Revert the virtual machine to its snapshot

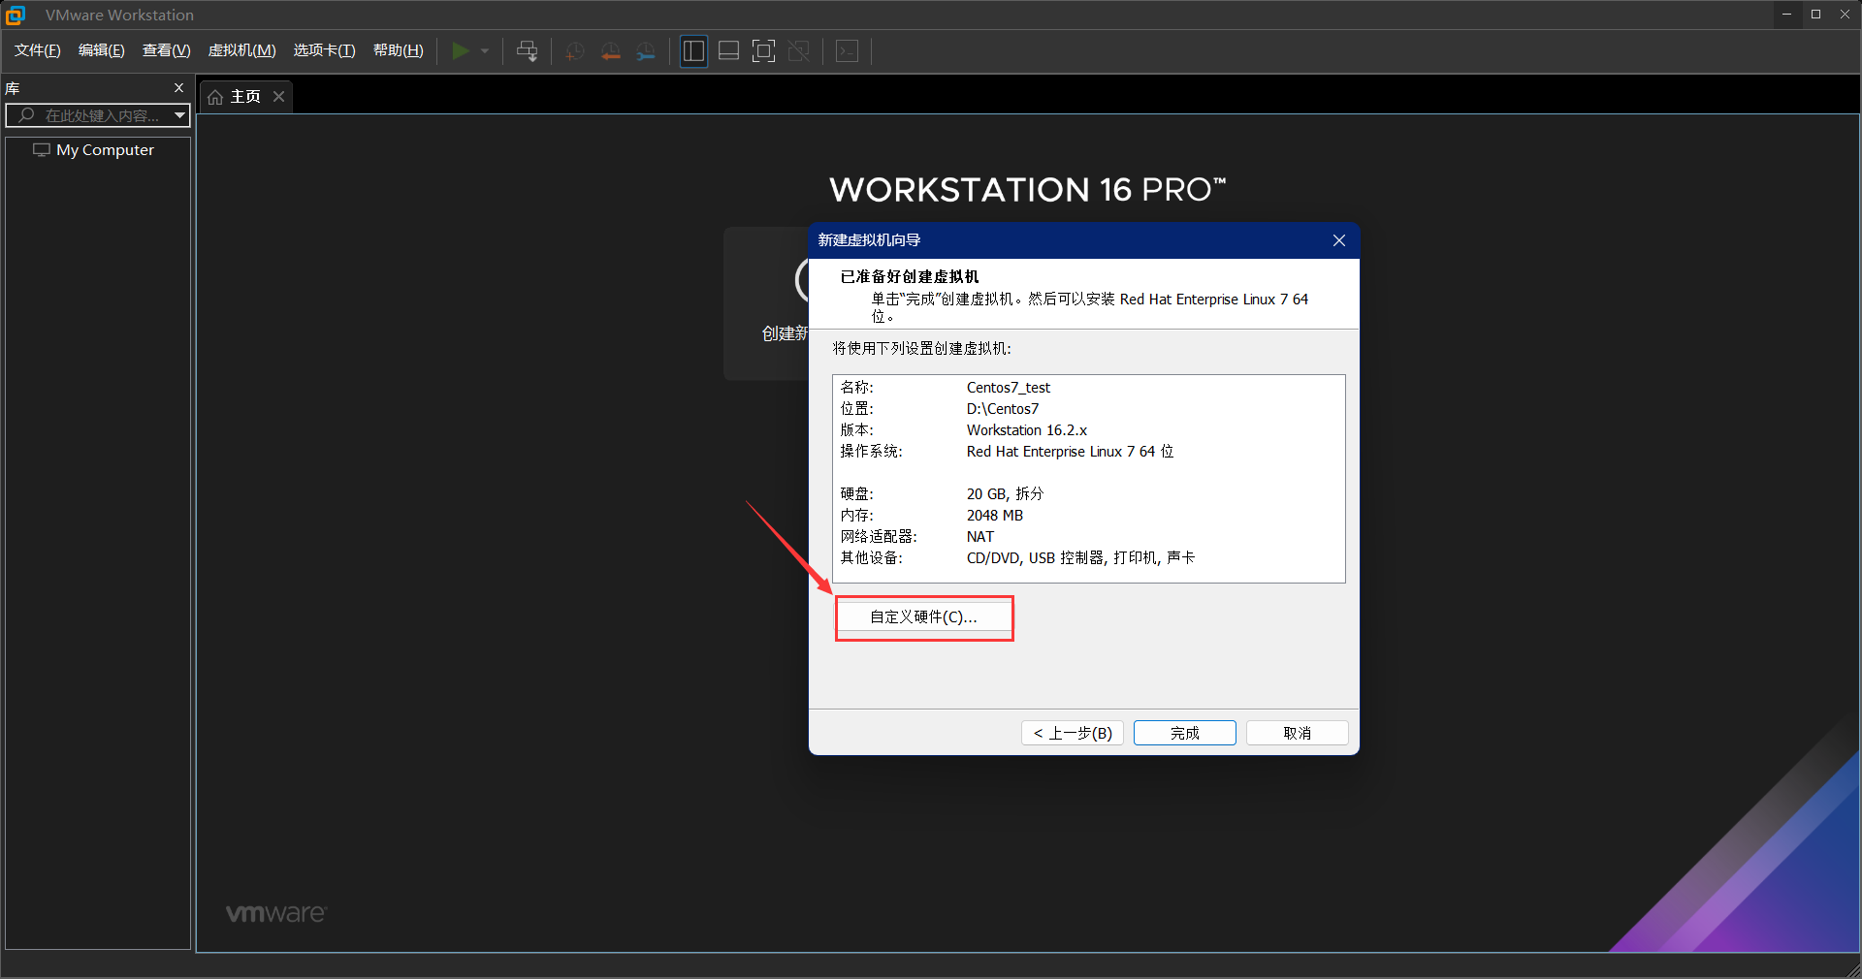coord(611,51)
